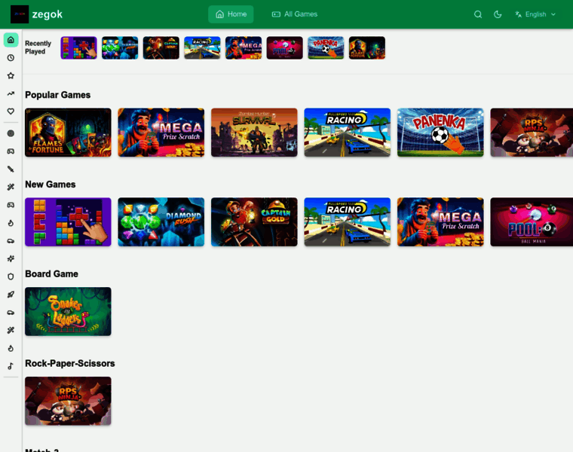
Task: Play the block puzzle in New Games
Action: (68, 221)
